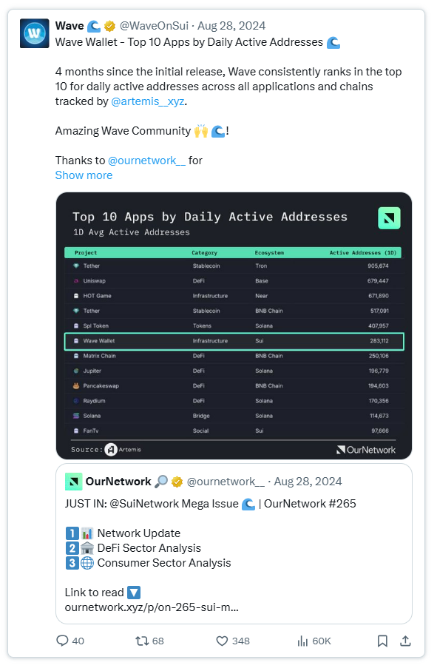Viewport: 437px width, 668px height.
Task: Click OurNetwork's gold verified badge
Action: coord(177,482)
